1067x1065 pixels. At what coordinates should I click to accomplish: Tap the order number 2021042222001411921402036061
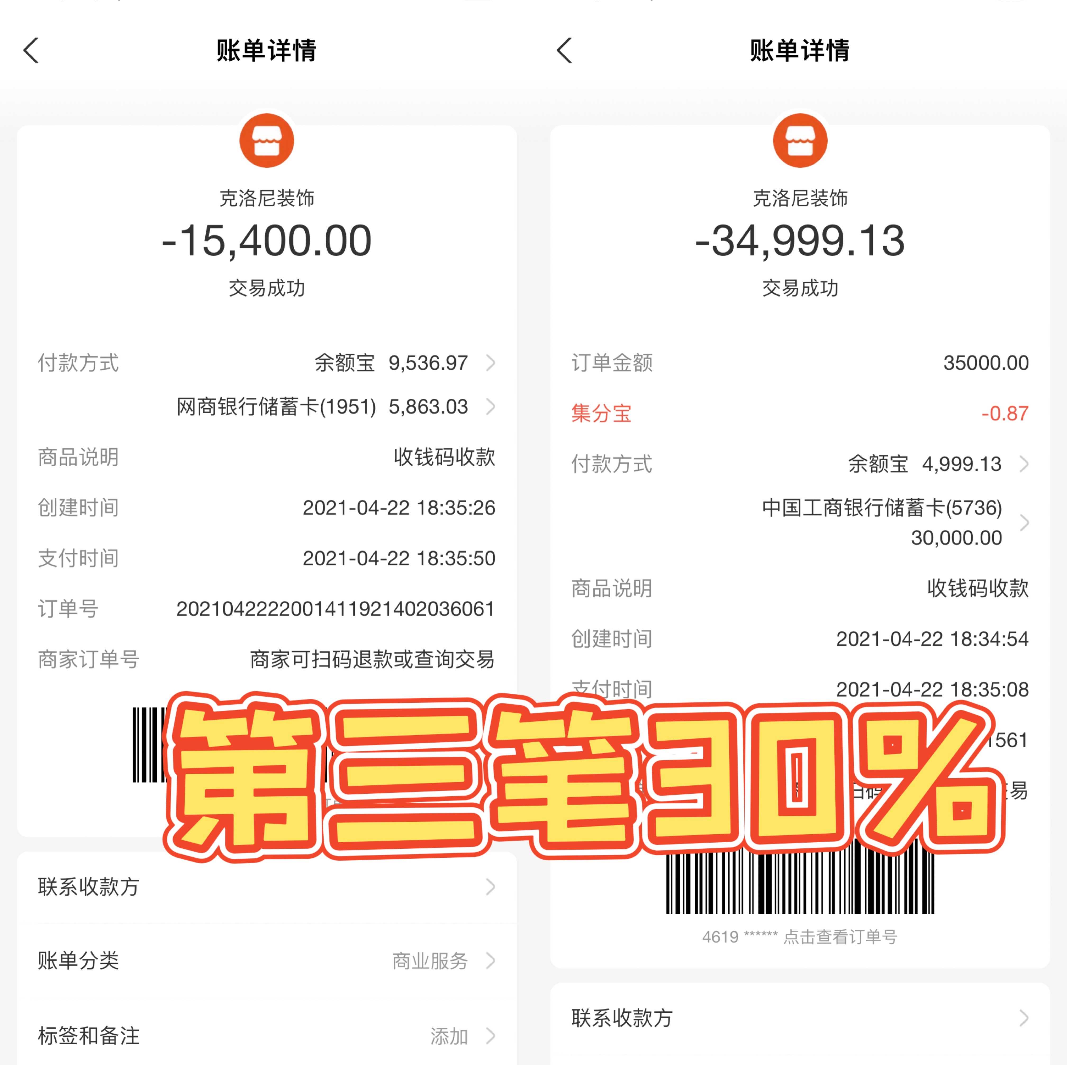pos(335,609)
